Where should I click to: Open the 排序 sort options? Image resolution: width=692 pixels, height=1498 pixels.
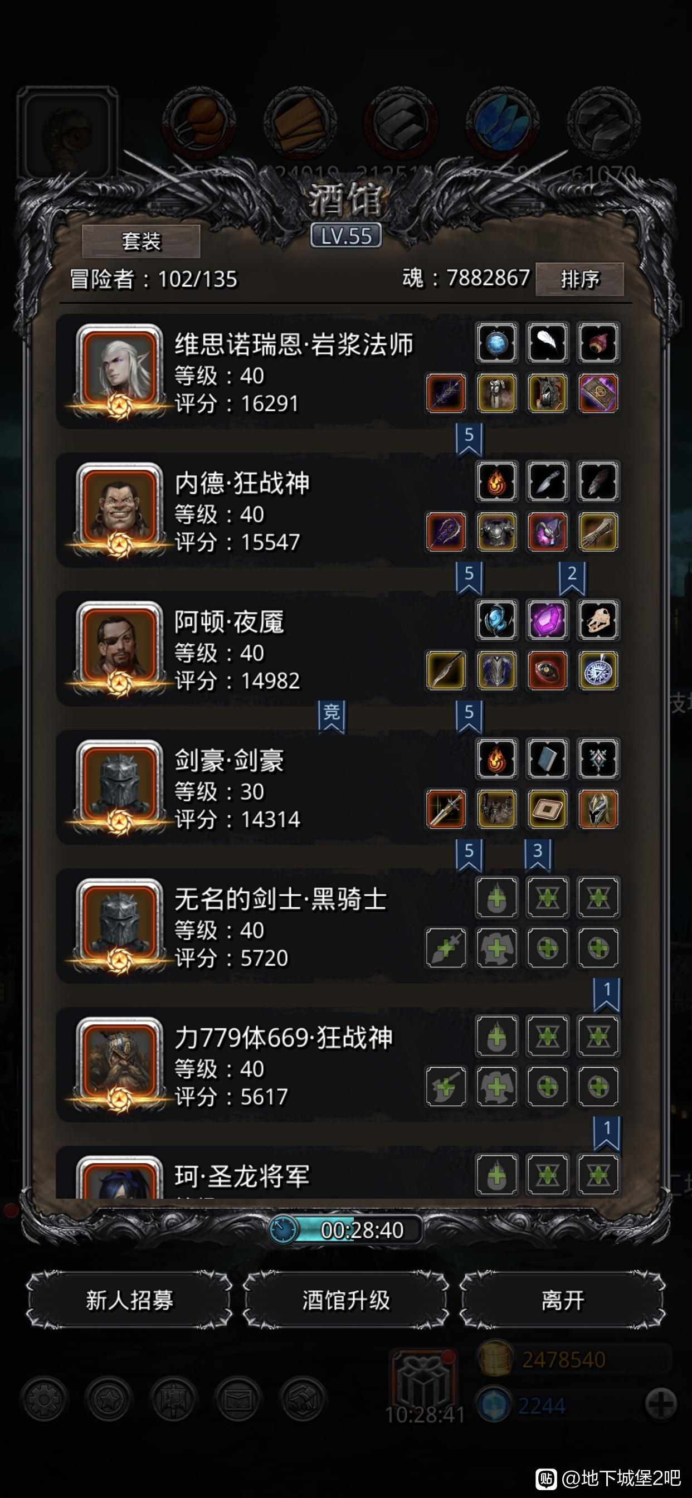(x=579, y=279)
